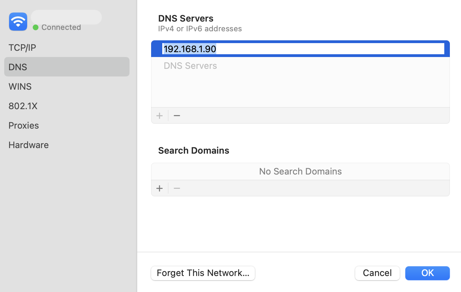View the Hardware settings section
The width and height of the screenshot is (461, 292).
(x=29, y=145)
